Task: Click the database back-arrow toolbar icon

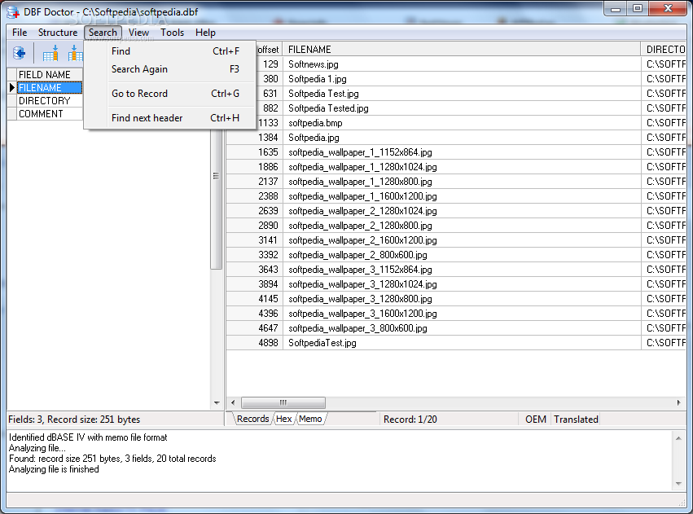Action: pyautogui.click(x=19, y=54)
